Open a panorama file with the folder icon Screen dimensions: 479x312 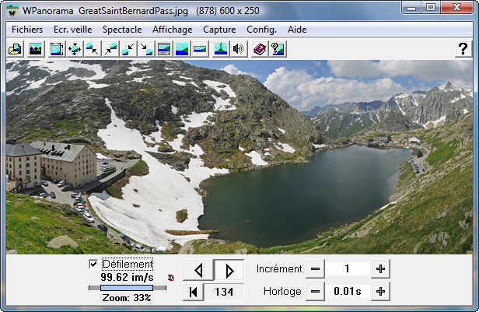[x=15, y=49]
